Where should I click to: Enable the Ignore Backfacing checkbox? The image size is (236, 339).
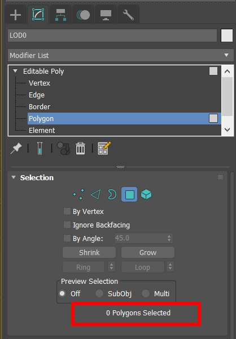pyautogui.click(x=67, y=225)
